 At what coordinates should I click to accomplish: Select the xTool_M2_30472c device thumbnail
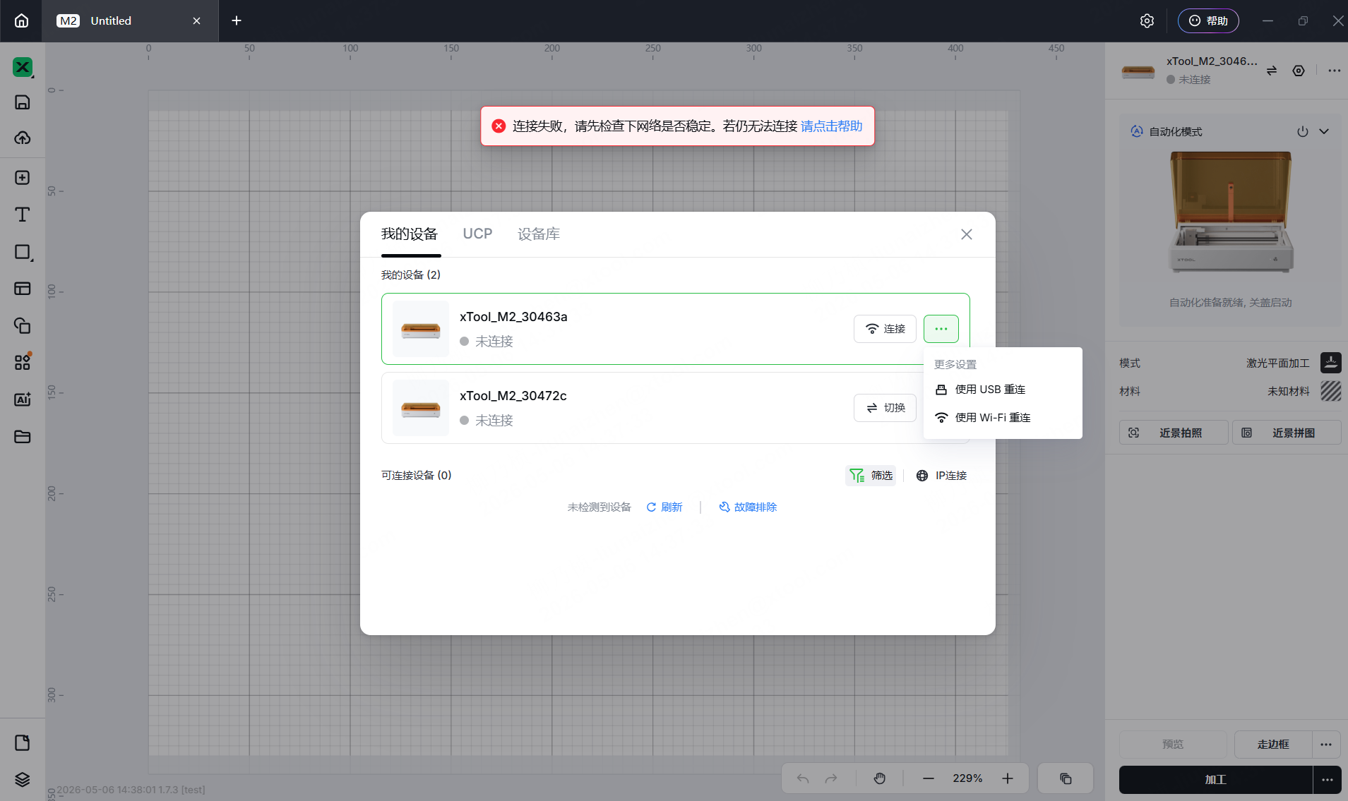point(421,408)
